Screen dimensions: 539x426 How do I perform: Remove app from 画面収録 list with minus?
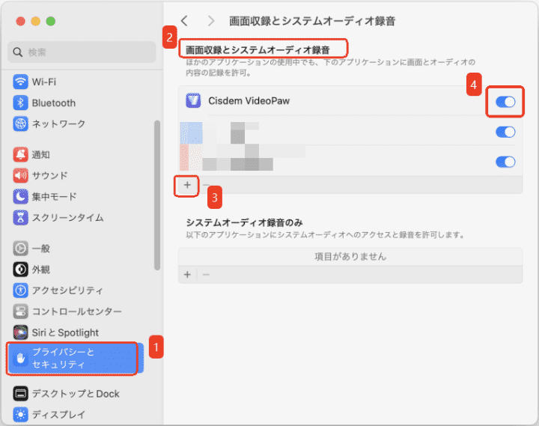[x=206, y=186]
